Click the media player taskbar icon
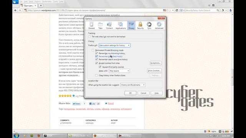The height and width of the screenshot is (138, 246). pos(25,136)
